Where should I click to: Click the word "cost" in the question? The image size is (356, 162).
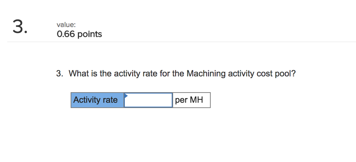point(264,74)
